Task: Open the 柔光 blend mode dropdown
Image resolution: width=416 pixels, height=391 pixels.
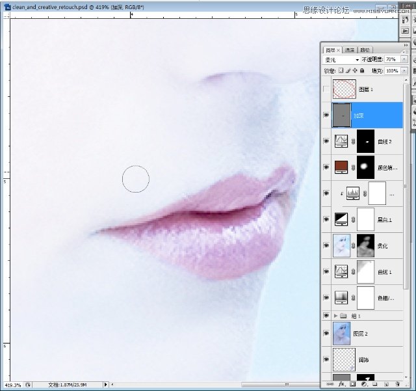Action: [x=342, y=60]
